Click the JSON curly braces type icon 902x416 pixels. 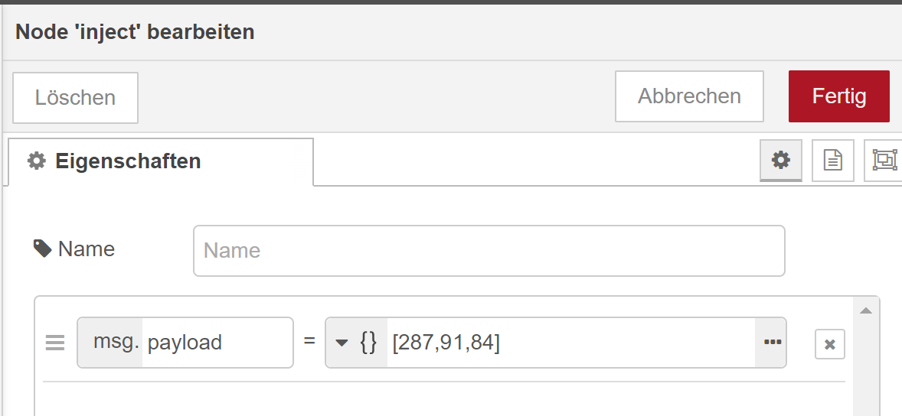click(x=368, y=343)
